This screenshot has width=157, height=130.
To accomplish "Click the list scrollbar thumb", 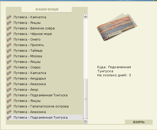I will click(86, 99).
